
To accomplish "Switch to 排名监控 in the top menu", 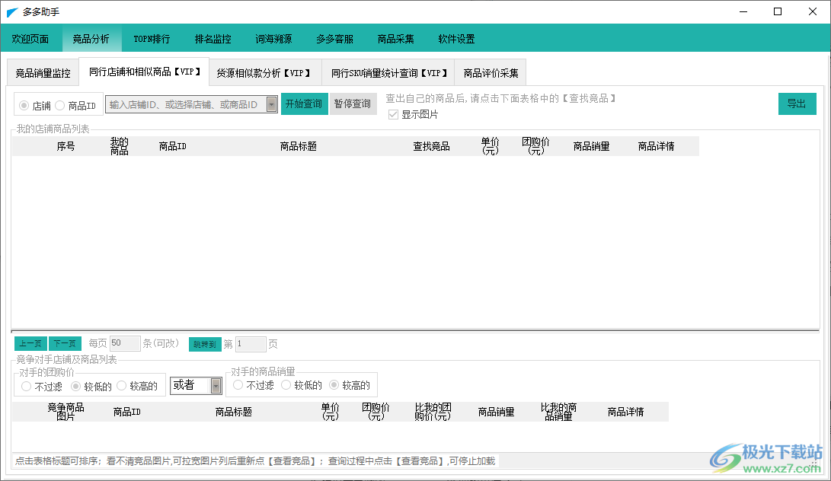I will click(x=213, y=38).
